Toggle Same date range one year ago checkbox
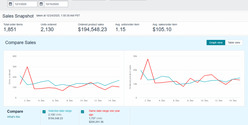The width and height of the screenshot is (248, 125). [83, 112]
